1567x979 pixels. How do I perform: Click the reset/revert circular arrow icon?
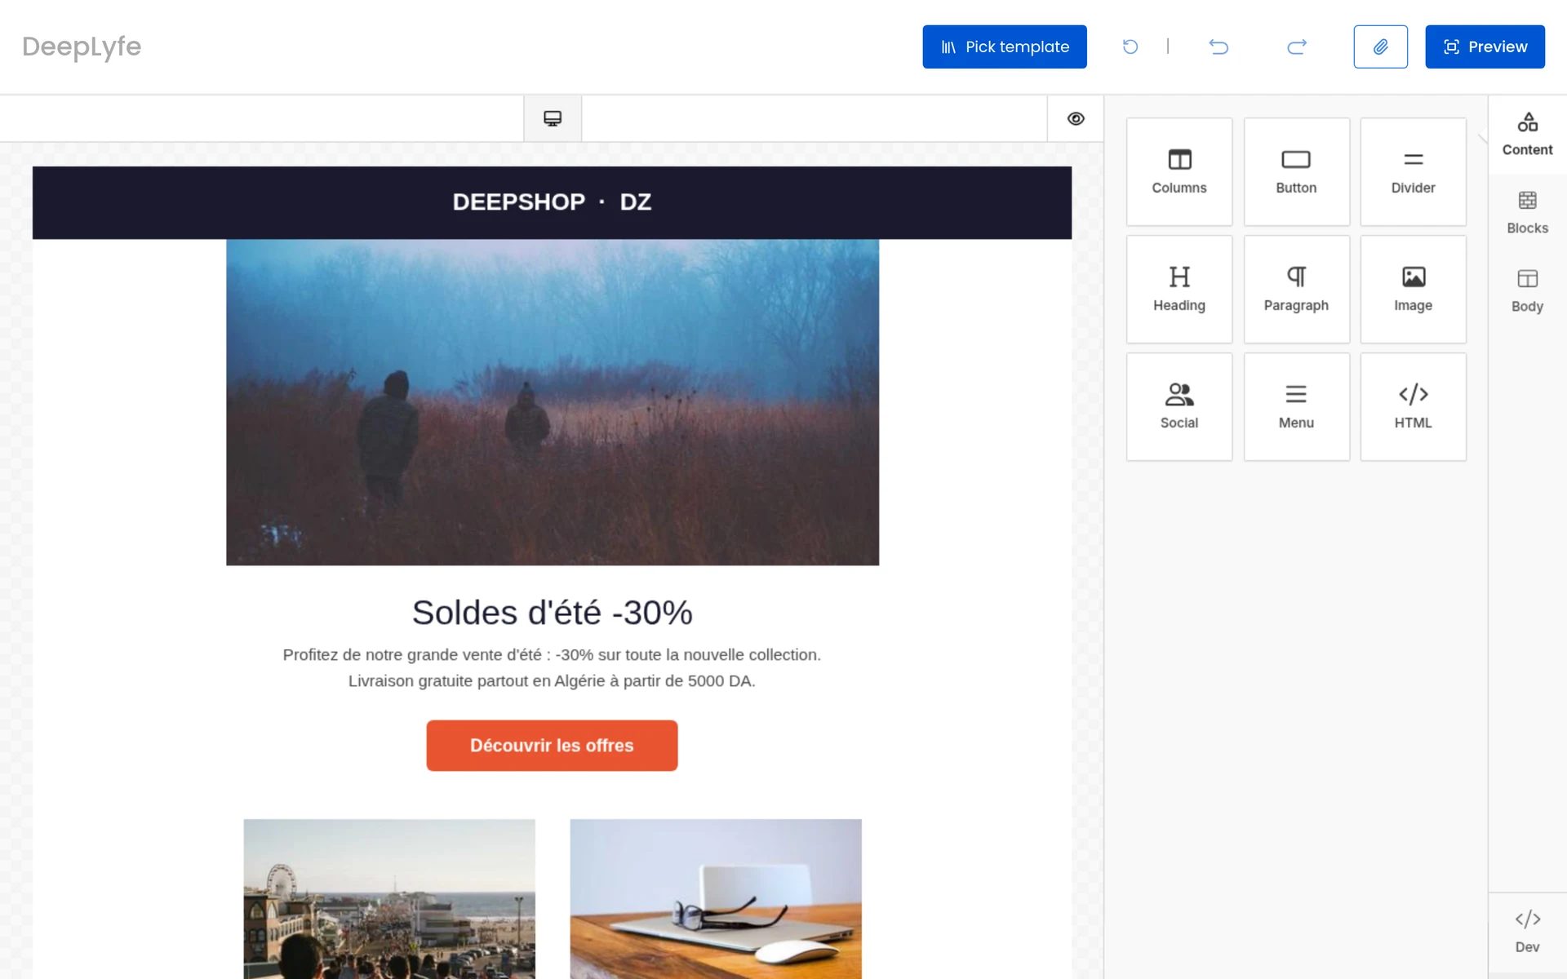[x=1130, y=47]
